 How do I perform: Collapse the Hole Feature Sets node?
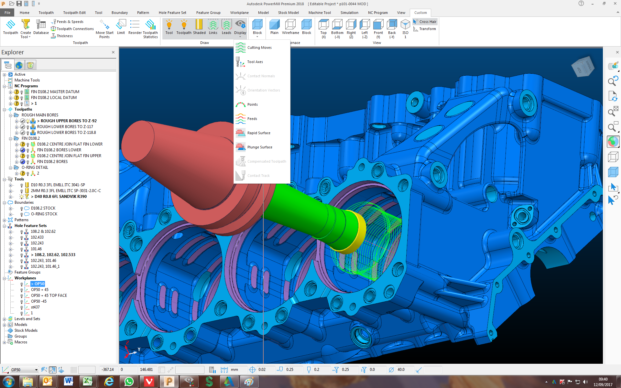point(5,226)
